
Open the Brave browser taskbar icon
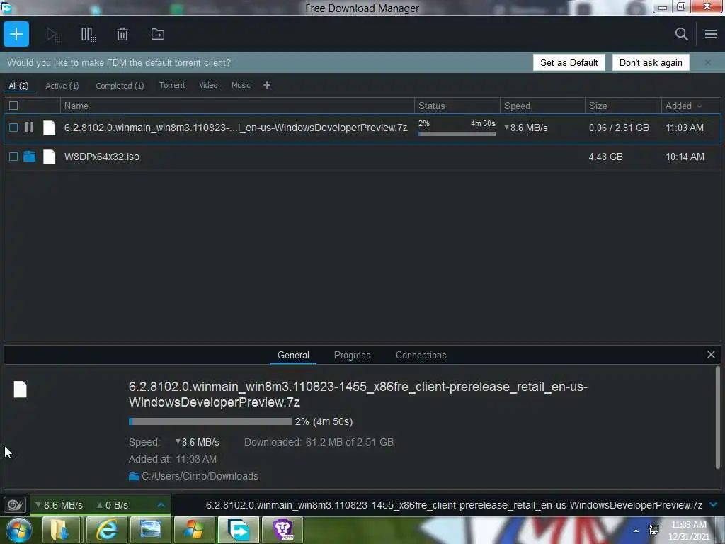pyautogui.click(x=282, y=530)
